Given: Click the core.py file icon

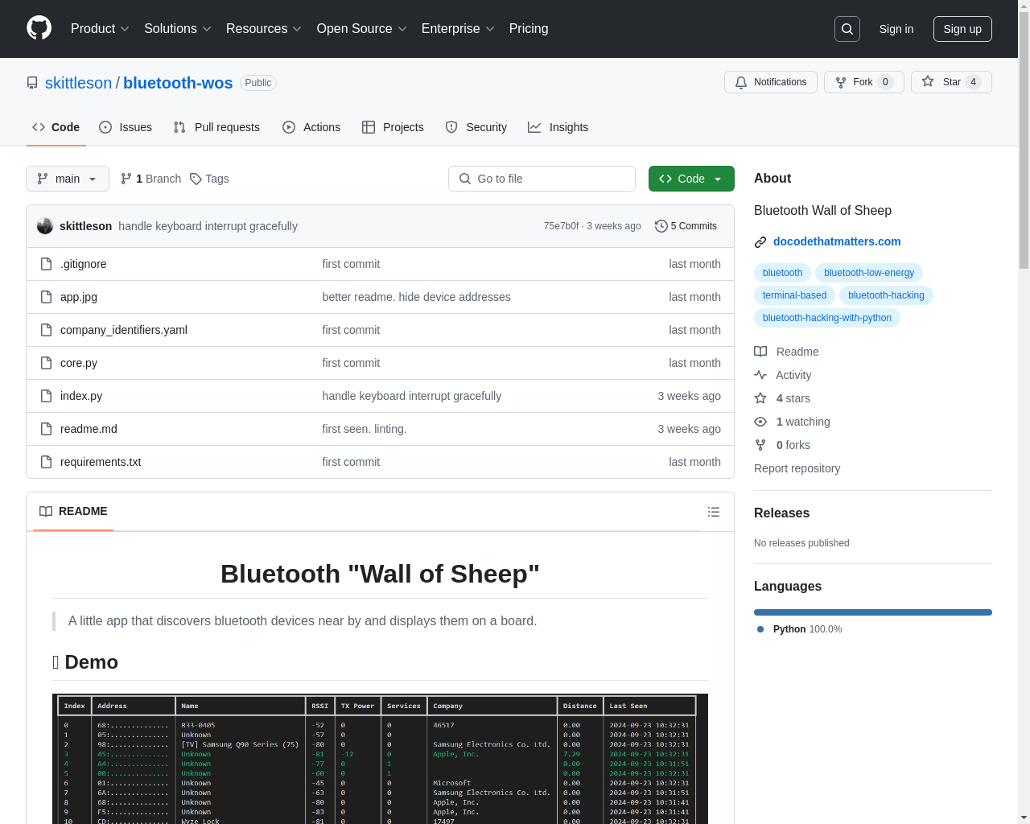Looking at the screenshot, I should [47, 363].
